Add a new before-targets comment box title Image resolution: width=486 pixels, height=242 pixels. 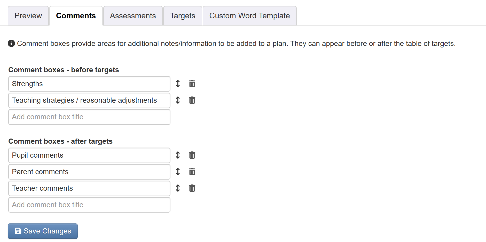point(89,117)
